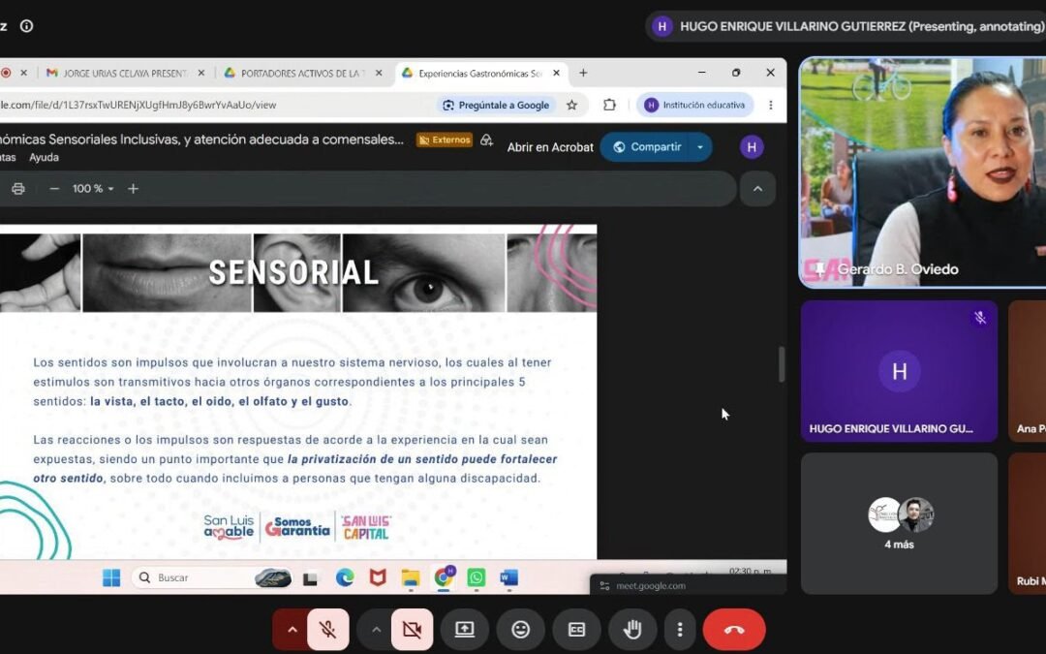
Task: Open Google account avatar H in Drive viewer
Action: point(752,147)
